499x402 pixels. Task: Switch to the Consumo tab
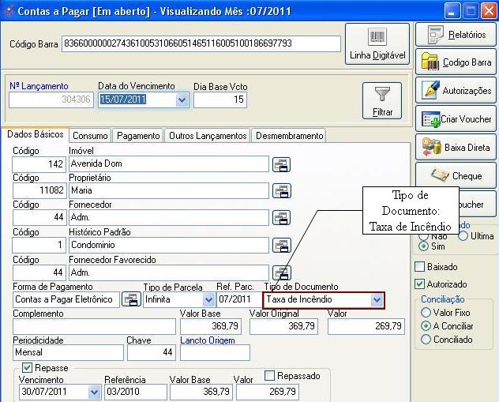pos(90,136)
